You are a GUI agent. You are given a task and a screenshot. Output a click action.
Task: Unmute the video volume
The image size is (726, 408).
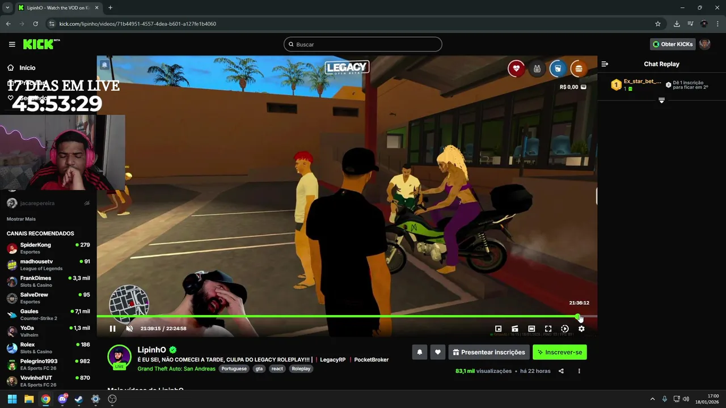pyautogui.click(x=129, y=329)
